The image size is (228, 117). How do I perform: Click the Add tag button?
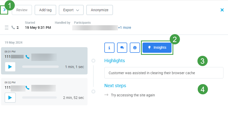(x=45, y=10)
